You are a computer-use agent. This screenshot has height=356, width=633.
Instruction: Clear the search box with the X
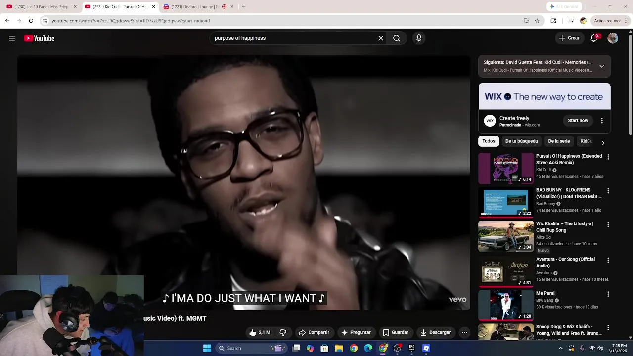[x=381, y=38]
